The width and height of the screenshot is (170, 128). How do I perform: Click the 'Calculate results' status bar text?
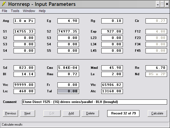pyautogui.click(x=12, y=125)
